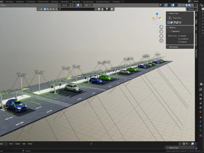Image resolution: width=204 pixels, height=153 pixels.
Task: Click the pan hand viewport button
Action: pyautogui.click(x=161, y=31)
